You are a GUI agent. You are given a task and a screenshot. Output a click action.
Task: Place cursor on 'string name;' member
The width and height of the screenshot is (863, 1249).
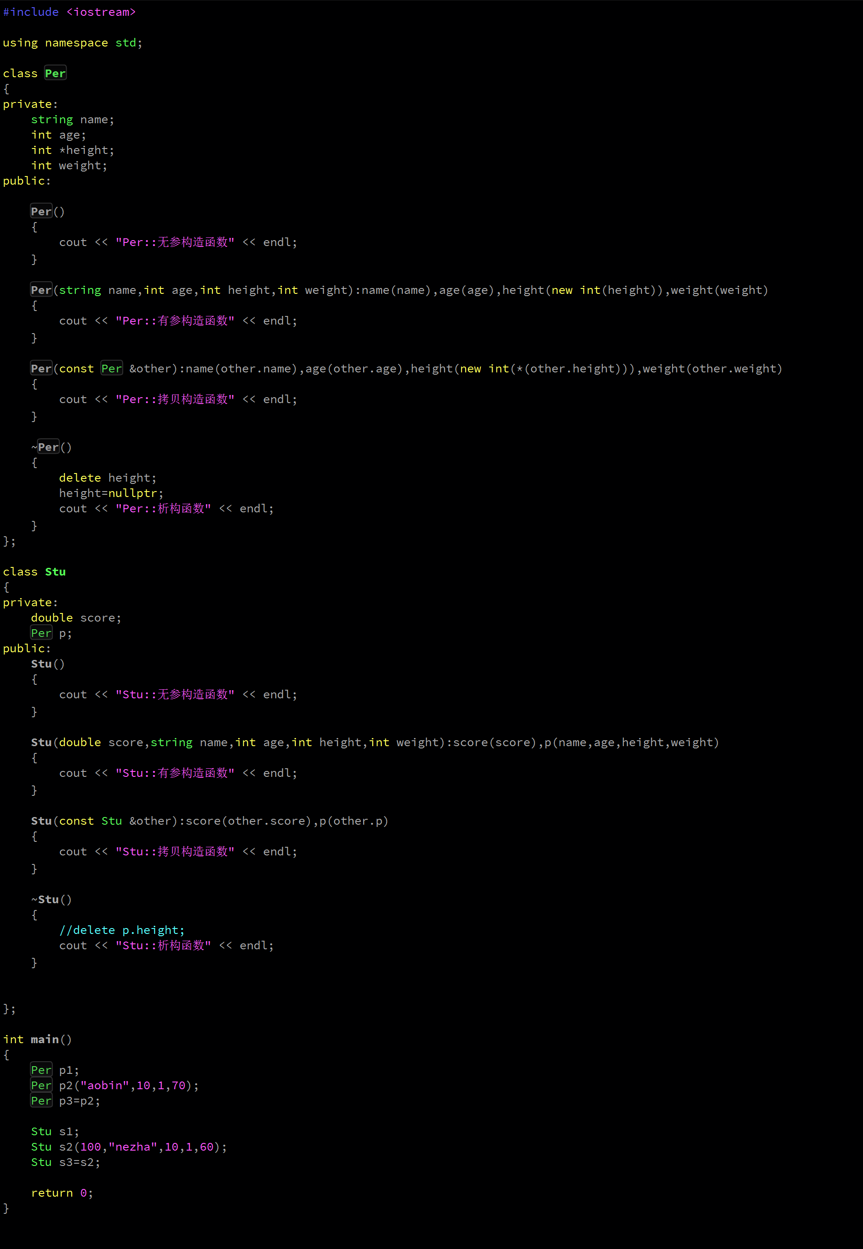pos(73,120)
